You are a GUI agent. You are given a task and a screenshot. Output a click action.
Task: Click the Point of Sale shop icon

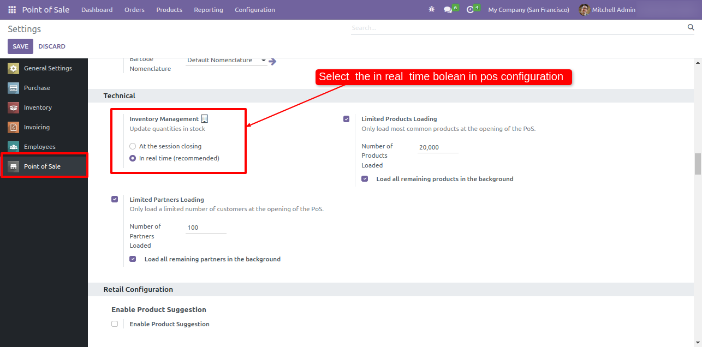pos(13,166)
